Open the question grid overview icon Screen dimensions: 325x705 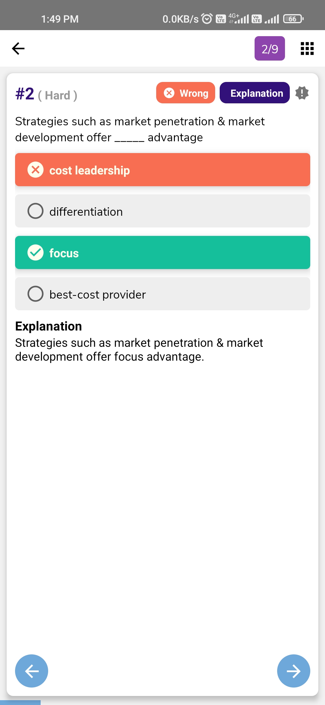click(307, 49)
